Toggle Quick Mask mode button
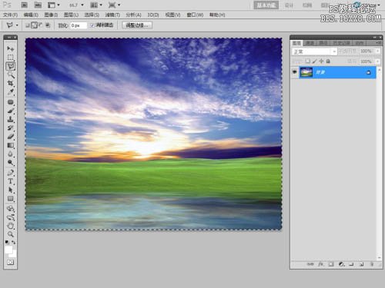 point(11,262)
